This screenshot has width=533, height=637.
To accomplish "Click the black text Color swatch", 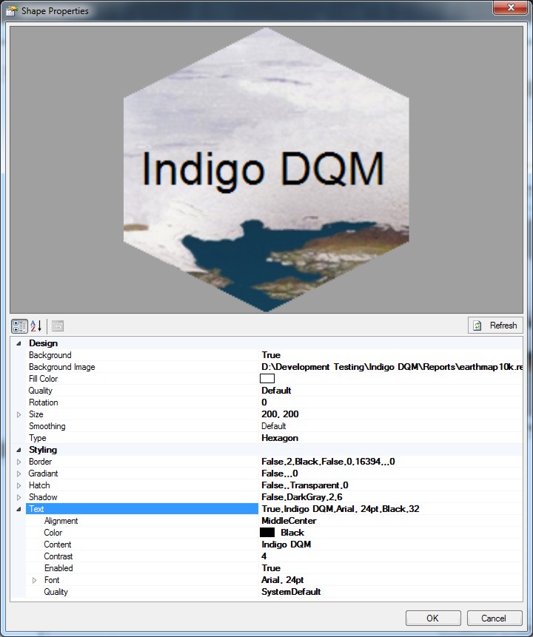I will click(x=267, y=533).
